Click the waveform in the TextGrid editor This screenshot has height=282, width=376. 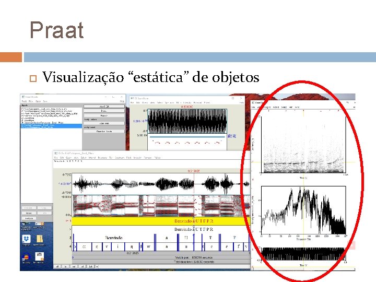(x=161, y=184)
